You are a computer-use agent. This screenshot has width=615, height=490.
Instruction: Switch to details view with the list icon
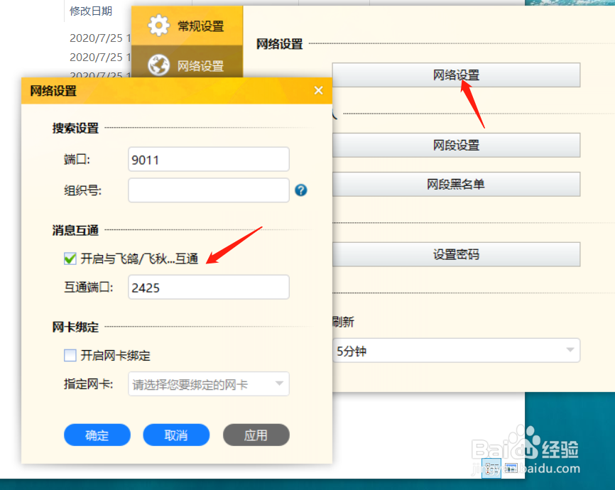[x=491, y=469]
